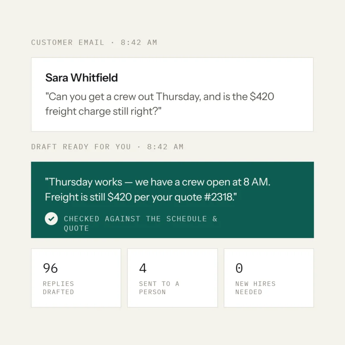Image resolution: width=345 pixels, height=345 pixels.
Task: Open the 0 New Hires Needed card
Action: tap(269, 278)
